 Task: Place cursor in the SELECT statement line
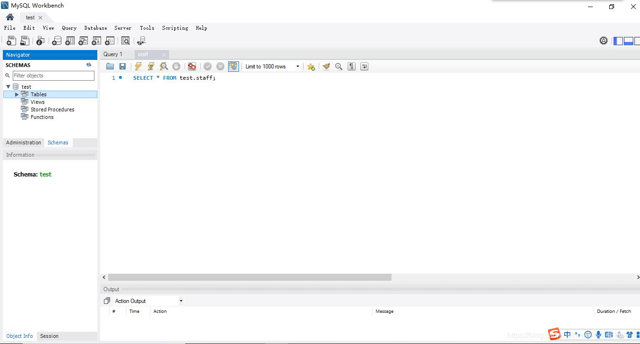click(x=174, y=78)
